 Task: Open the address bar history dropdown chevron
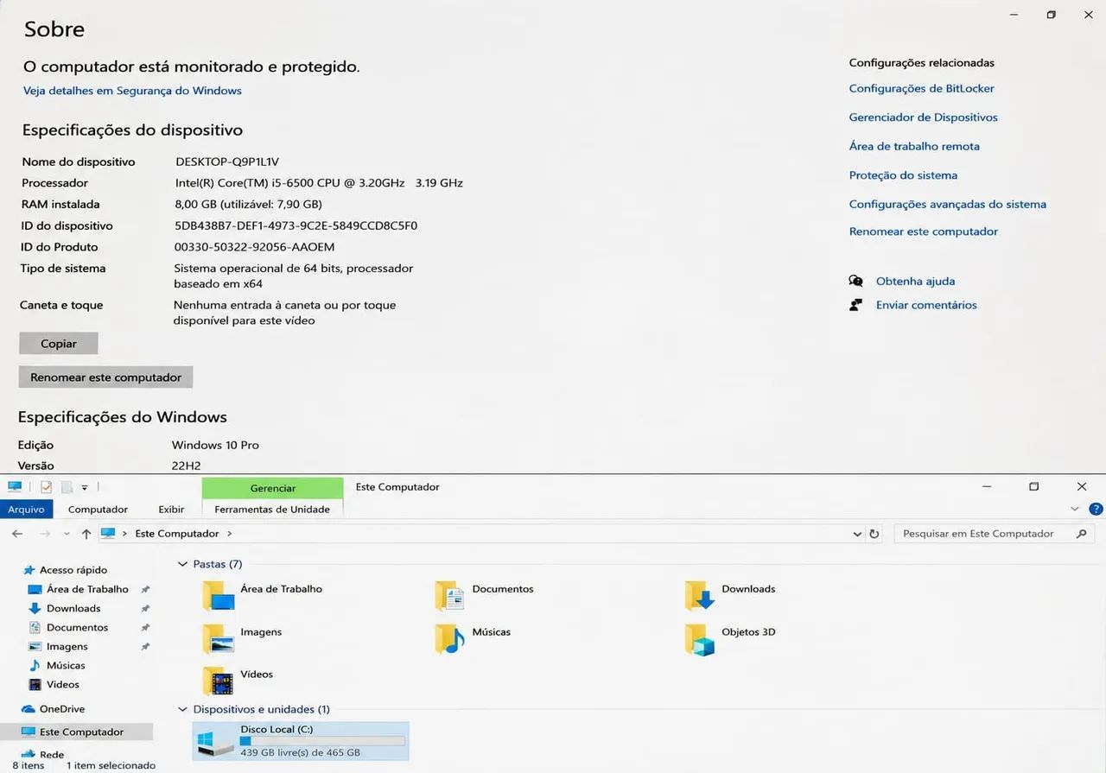coord(857,534)
